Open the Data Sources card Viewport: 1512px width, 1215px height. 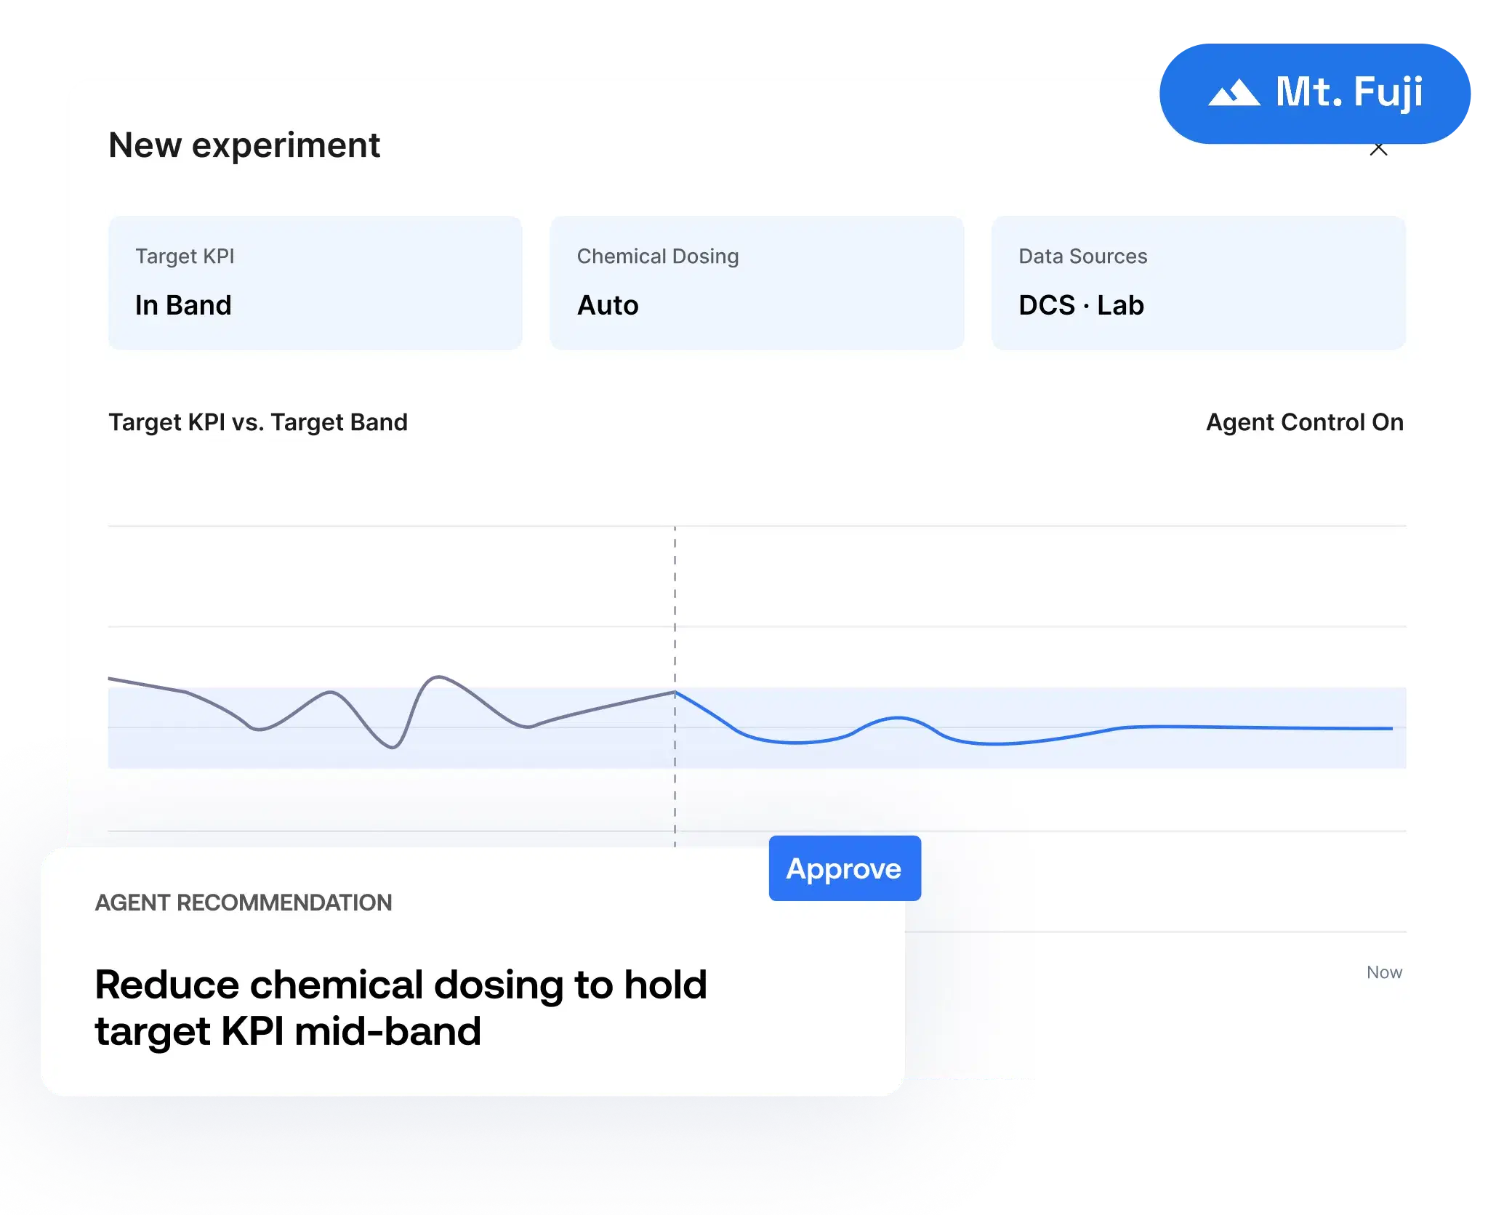coord(1199,283)
